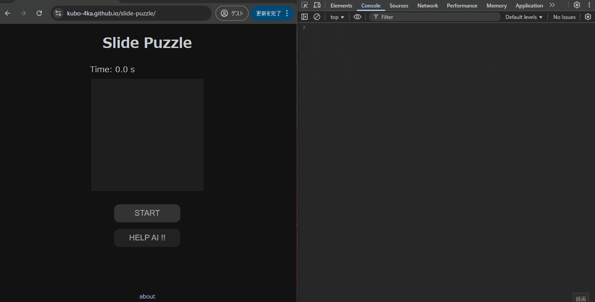Image resolution: width=595 pixels, height=302 pixels.
Task: Click the console filter settings gear
Action: pos(588,17)
